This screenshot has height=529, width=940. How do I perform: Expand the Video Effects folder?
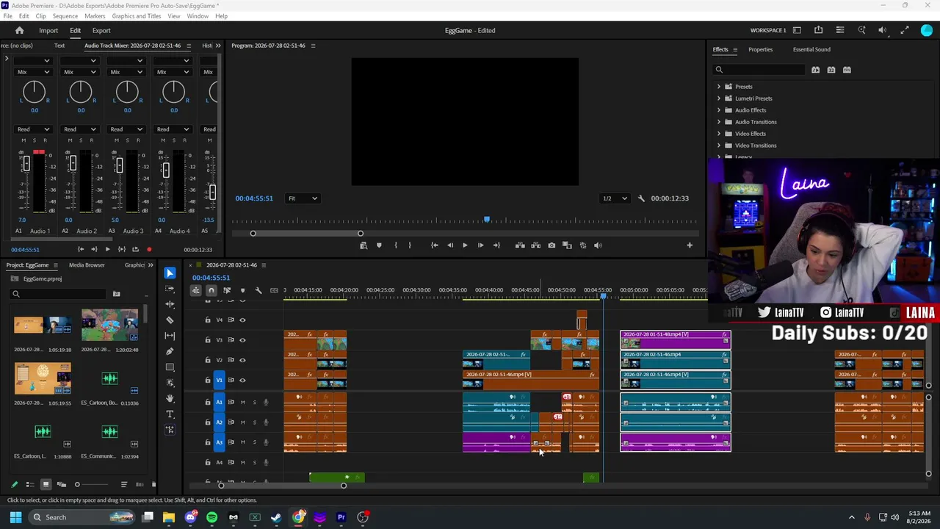(719, 134)
